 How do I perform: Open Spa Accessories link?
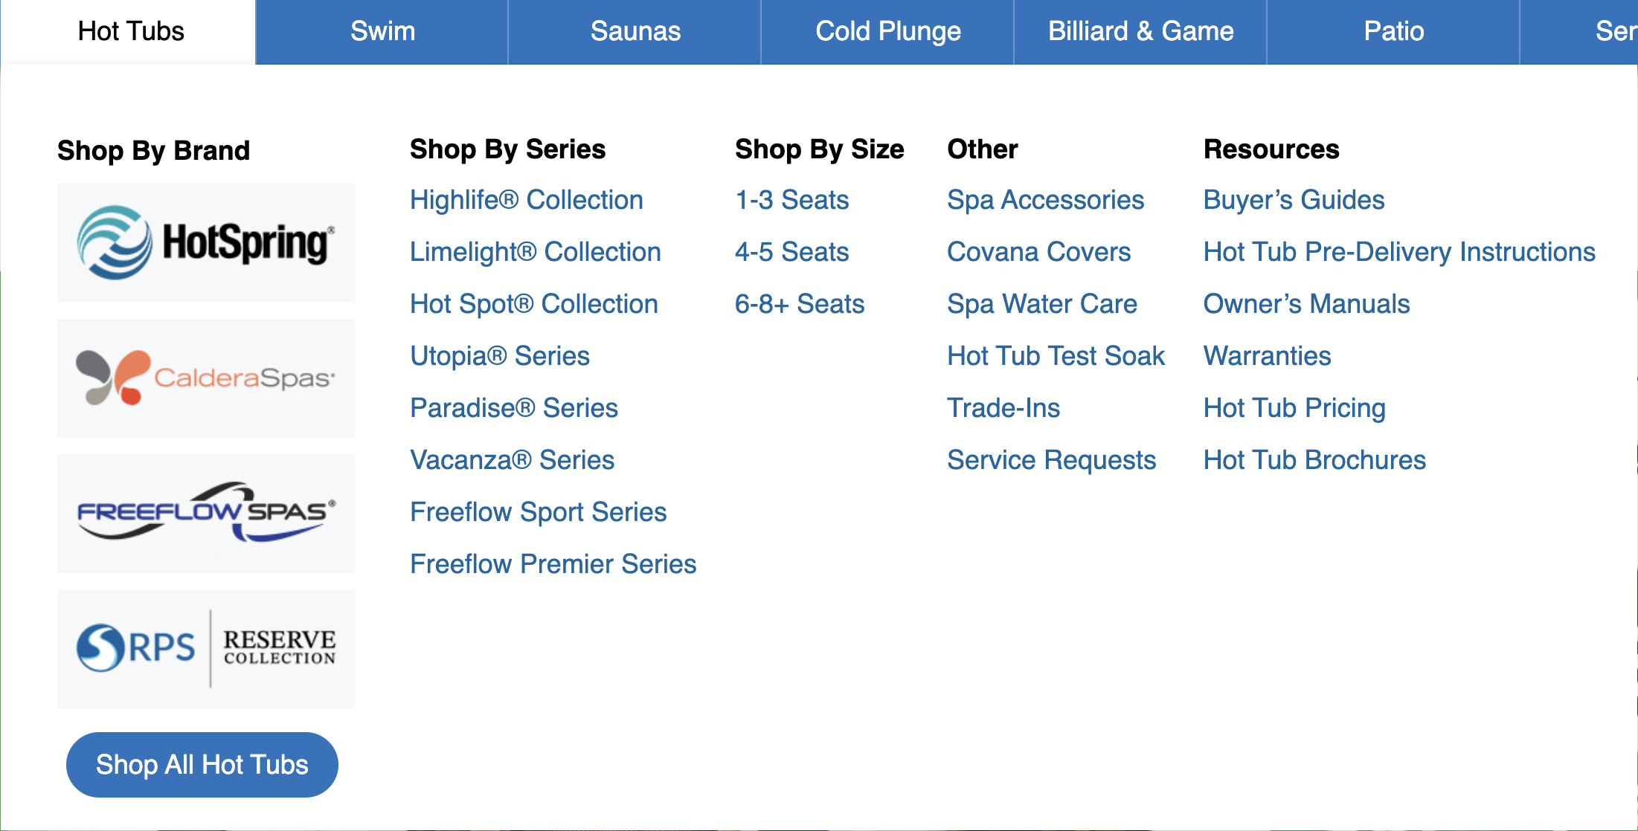pos(1045,200)
